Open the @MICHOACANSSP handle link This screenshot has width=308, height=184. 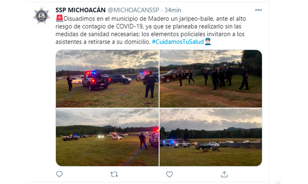pyautogui.click(x=133, y=10)
